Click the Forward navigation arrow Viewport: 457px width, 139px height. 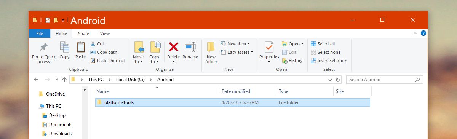[48, 80]
